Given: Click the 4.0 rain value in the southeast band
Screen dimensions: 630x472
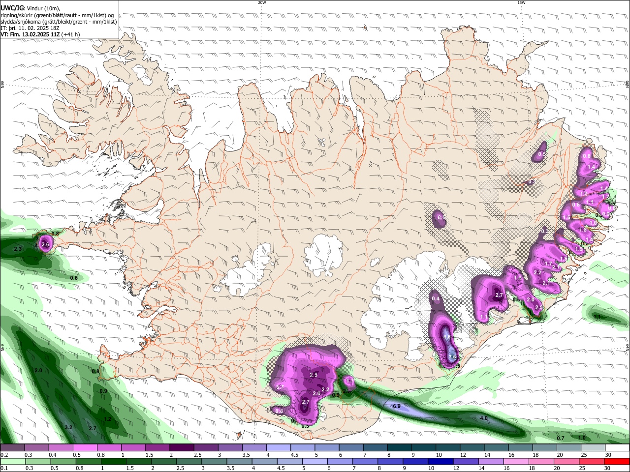Looking at the screenshot, I should tap(483, 418).
